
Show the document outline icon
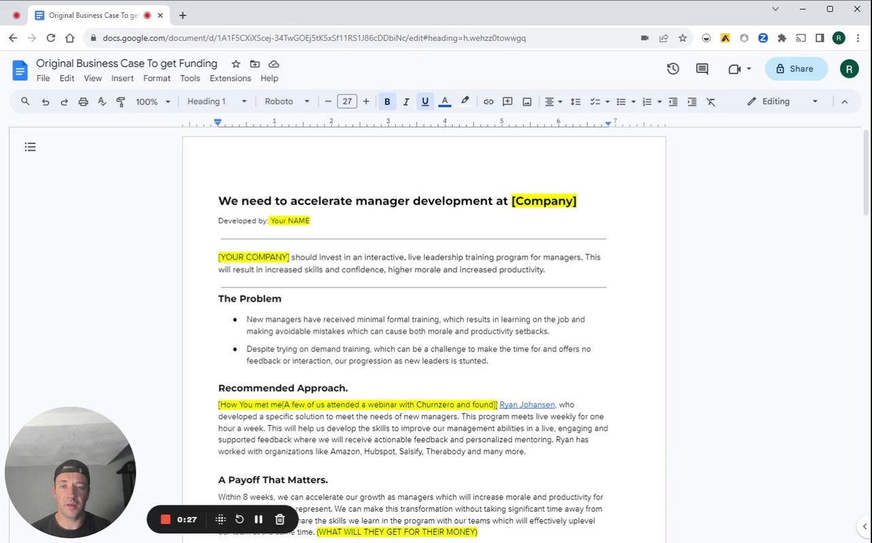(x=30, y=146)
